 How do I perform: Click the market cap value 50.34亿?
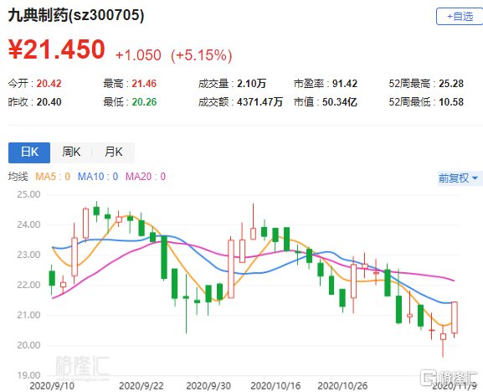(x=340, y=102)
